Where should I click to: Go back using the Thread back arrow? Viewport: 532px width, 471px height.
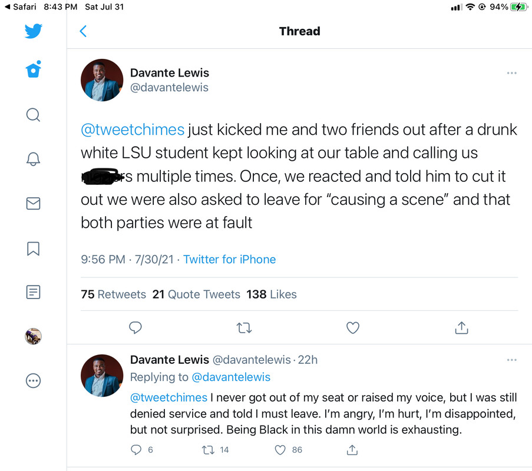pyautogui.click(x=83, y=31)
